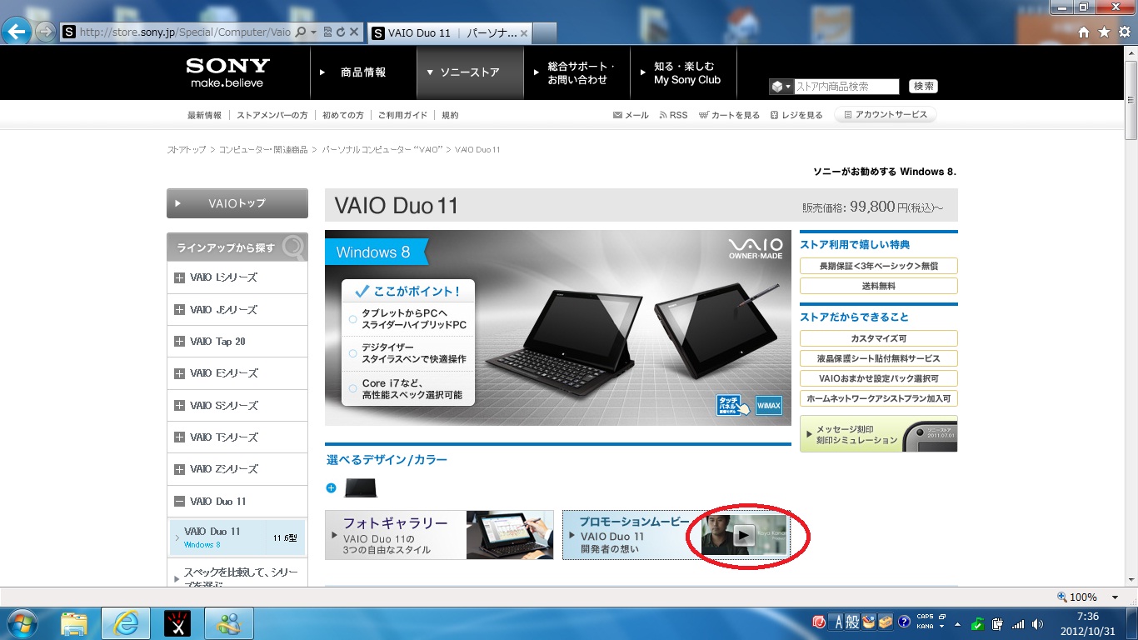Open Windows Explorer from the taskbar
The width and height of the screenshot is (1138, 640).
pyautogui.click(x=74, y=623)
